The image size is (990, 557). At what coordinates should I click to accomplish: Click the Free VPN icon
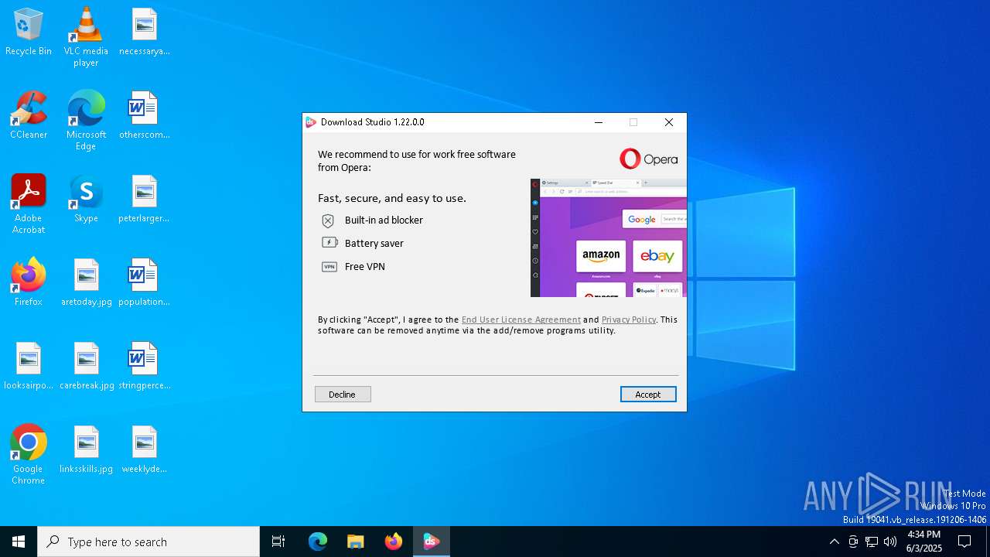point(329,267)
